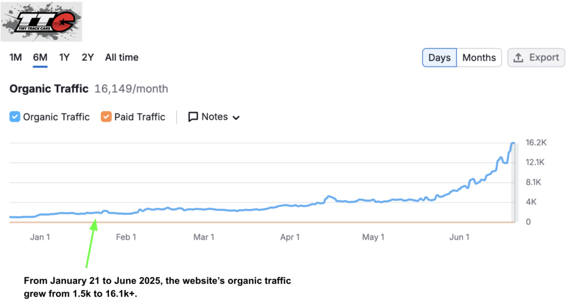Click the Export button
Screen dimensions: 569x305
click(536, 58)
